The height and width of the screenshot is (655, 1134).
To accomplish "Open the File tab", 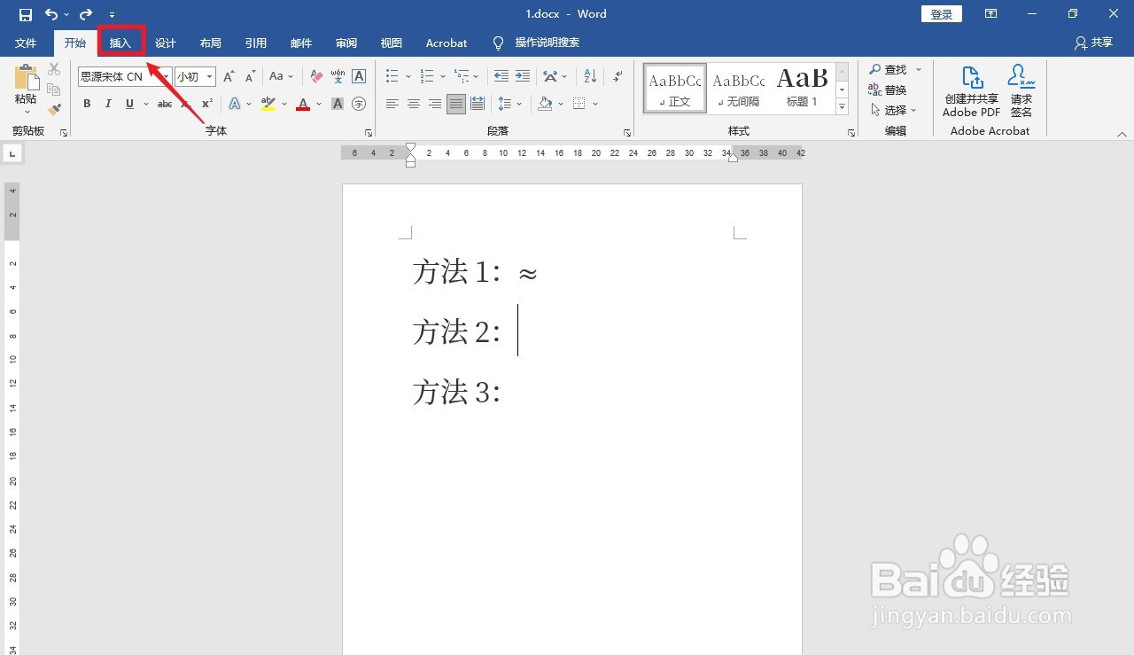I will click(27, 43).
